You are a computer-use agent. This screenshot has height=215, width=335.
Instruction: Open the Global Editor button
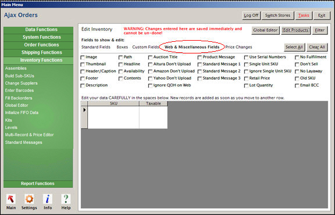pyautogui.click(x=265, y=30)
